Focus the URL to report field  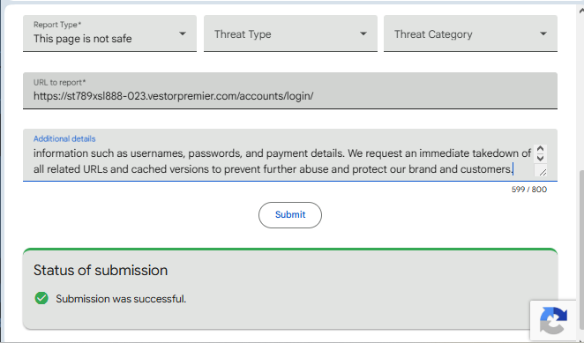click(x=290, y=91)
